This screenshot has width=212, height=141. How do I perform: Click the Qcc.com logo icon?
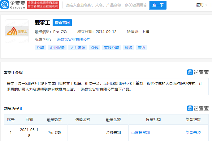(5, 5)
